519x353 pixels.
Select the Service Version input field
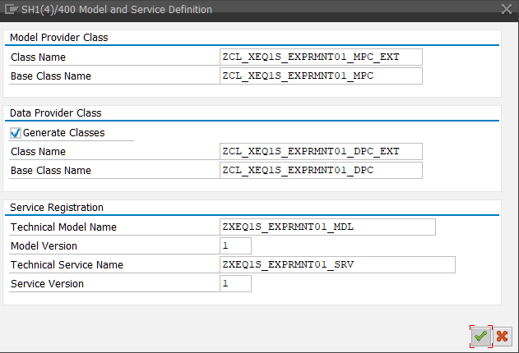(235, 284)
